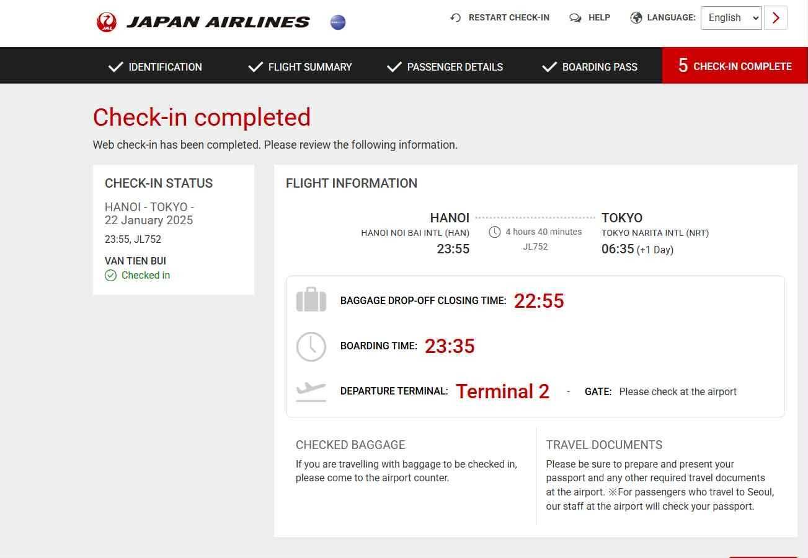
Task: Click the baggage suitcase icon
Action: click(311, 300)
